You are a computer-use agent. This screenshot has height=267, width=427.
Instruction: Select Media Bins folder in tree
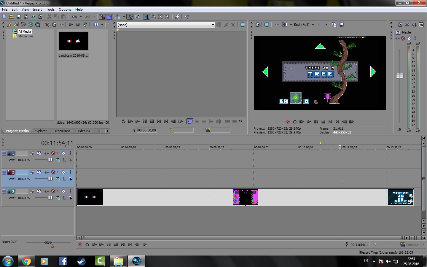26,36
